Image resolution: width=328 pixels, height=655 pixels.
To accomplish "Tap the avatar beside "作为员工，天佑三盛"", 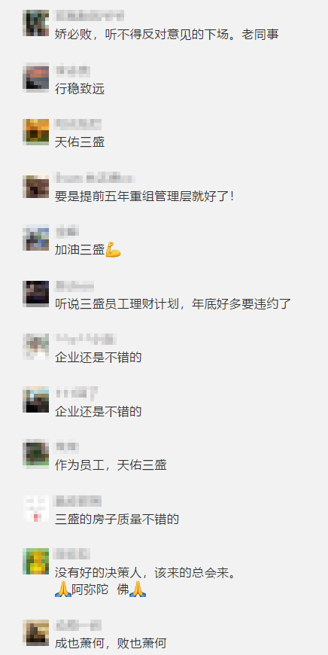I will click(36, 454).
